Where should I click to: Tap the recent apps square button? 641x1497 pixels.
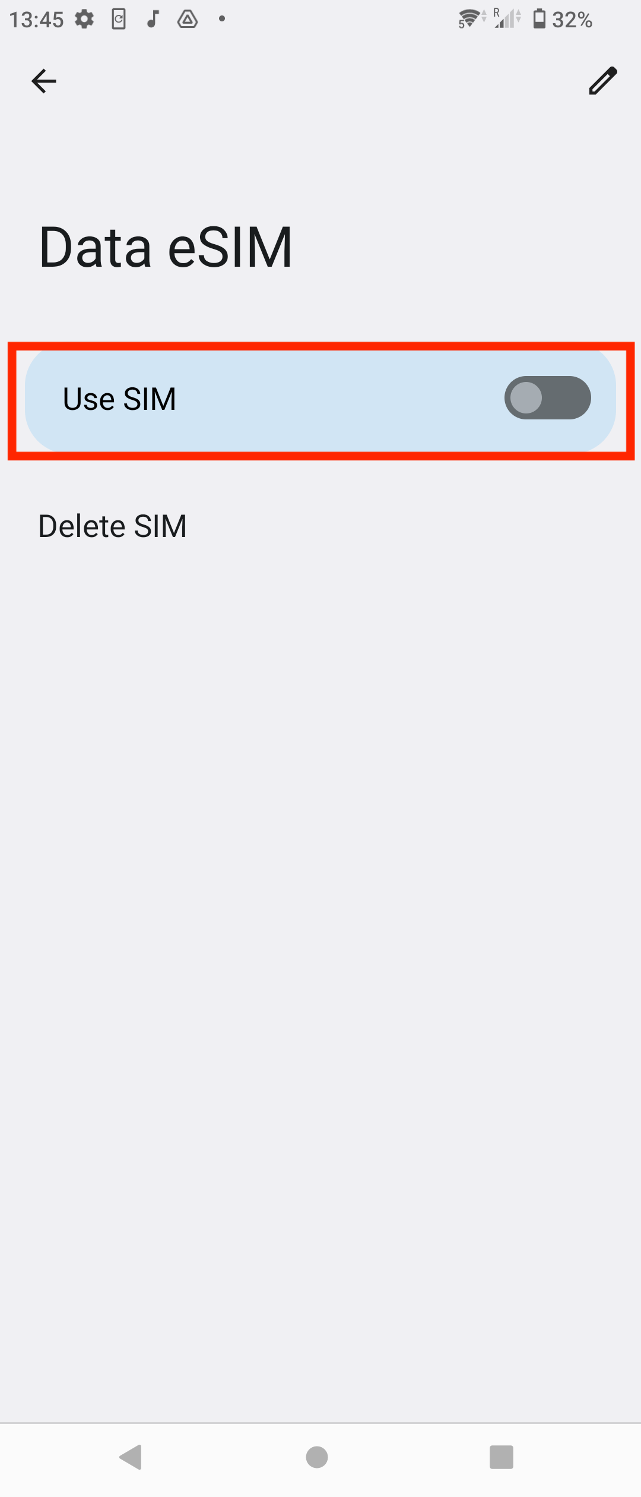pyautogui.click(x=502, y=1457)
